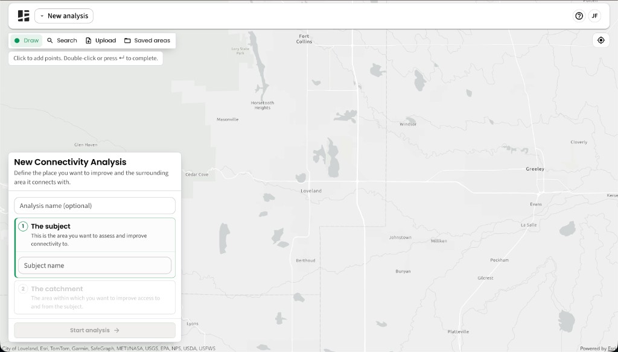Click the Start analysis button
This screenshot has width=618, height=352.
(95, 330)
